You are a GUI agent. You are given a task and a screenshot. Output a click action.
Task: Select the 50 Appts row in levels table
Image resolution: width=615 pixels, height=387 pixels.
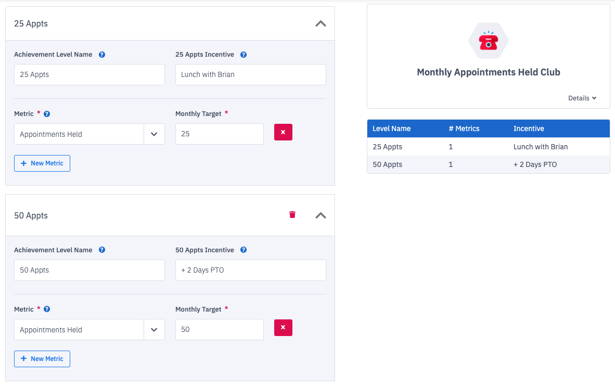[488, 164]
